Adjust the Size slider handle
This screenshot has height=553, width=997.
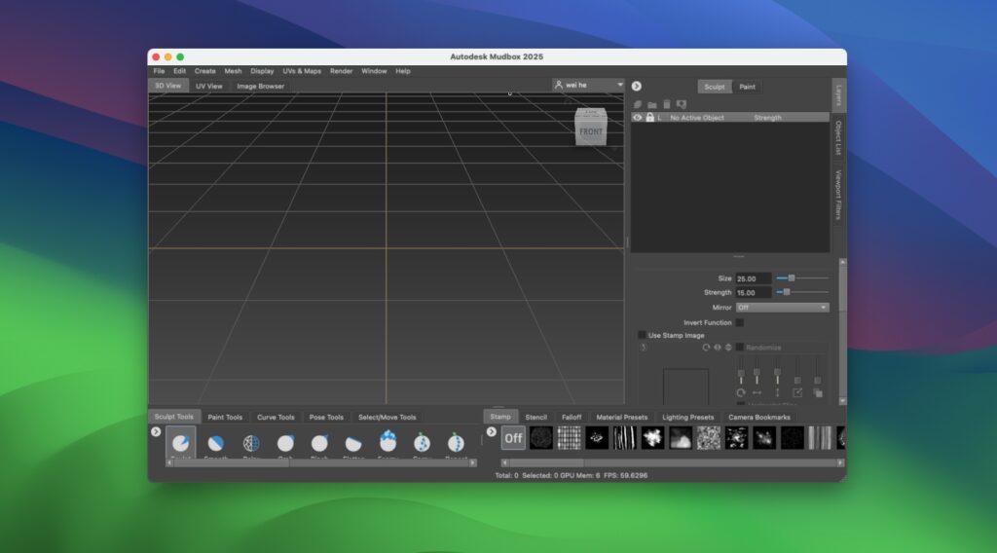pyautogui.click(x=791, y=278)
